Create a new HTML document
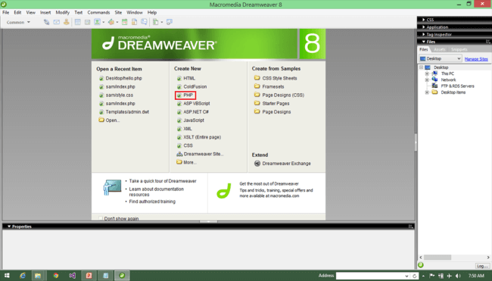Image resolution: width=492 pixels, height=281 pixels. point(189,78)
